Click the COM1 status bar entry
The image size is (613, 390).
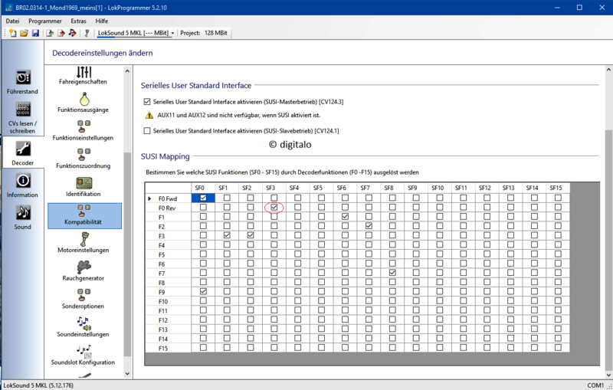point(595,385)
